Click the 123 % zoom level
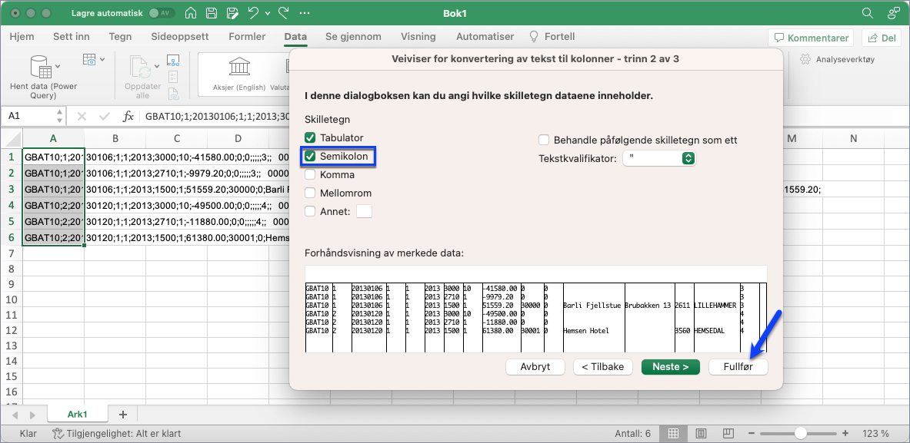The width and height of the screenshot is (910, 443). (876, 433)
